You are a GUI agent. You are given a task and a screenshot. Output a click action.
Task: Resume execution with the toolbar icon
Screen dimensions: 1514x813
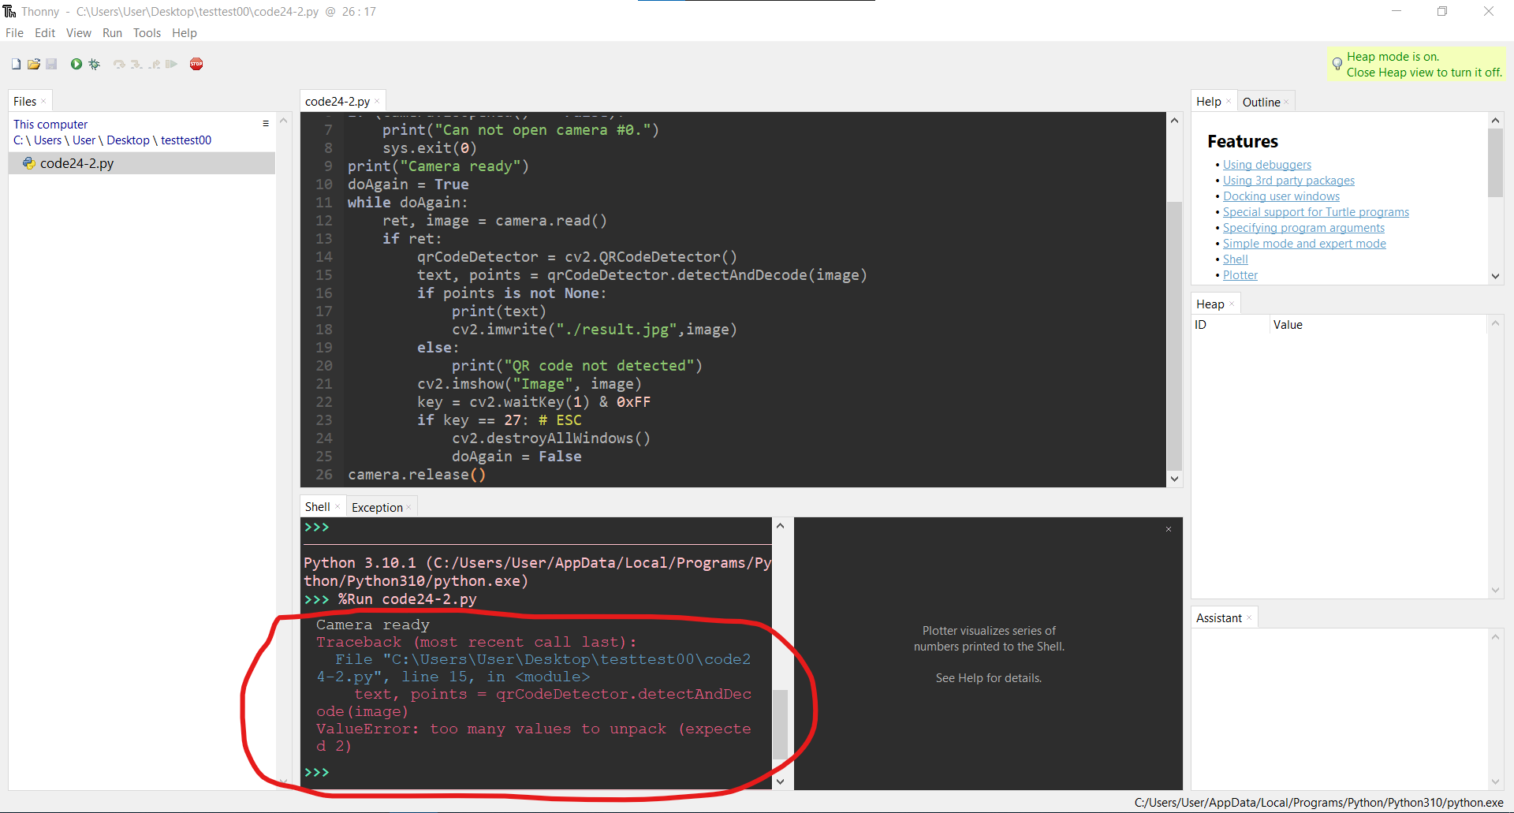(x=171, y=64)
